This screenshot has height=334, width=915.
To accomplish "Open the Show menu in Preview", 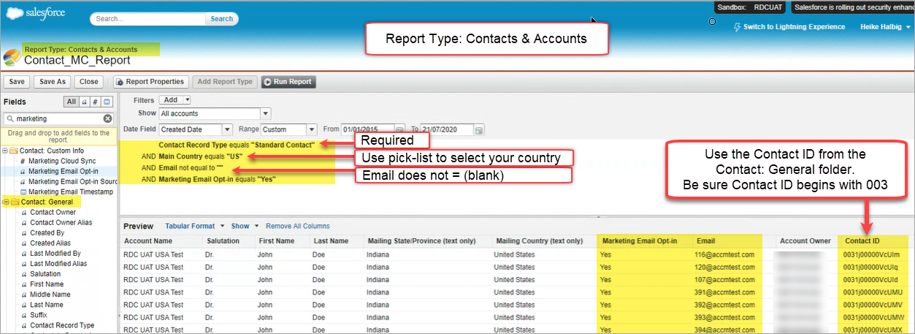I will click(x=244, y=227).
